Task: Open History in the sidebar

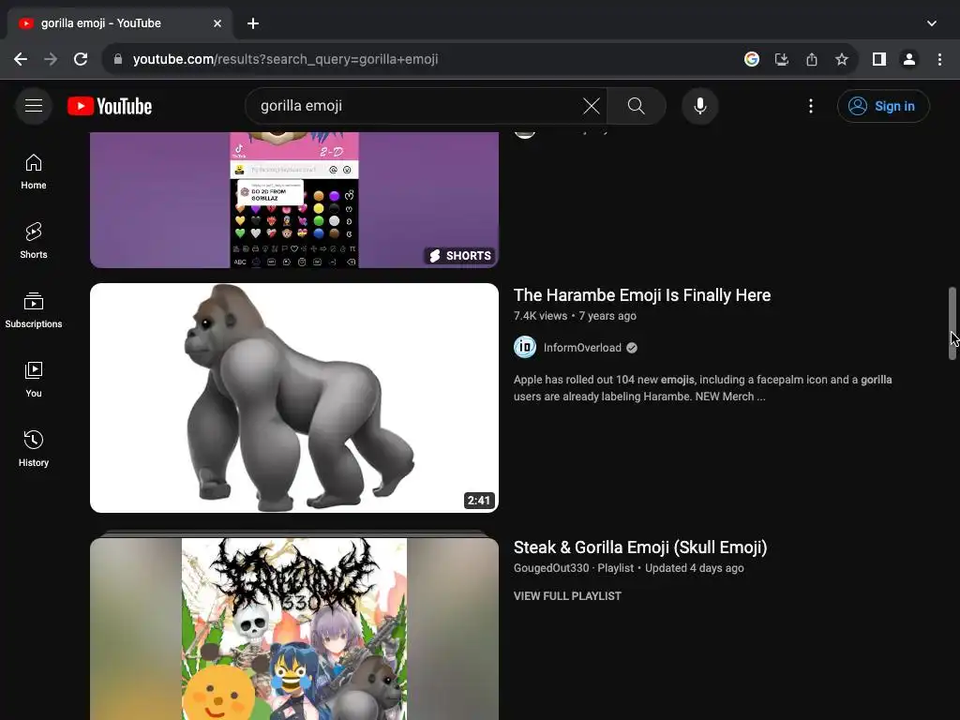Action: (x=34, y=449)
